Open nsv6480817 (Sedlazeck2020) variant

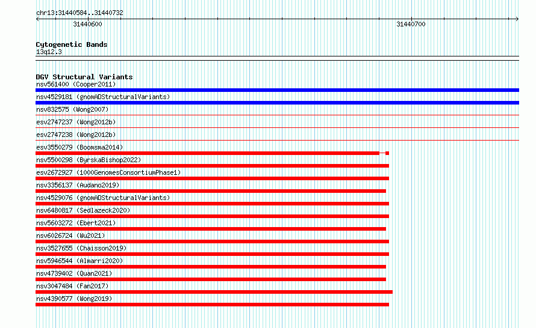(83, 210)
